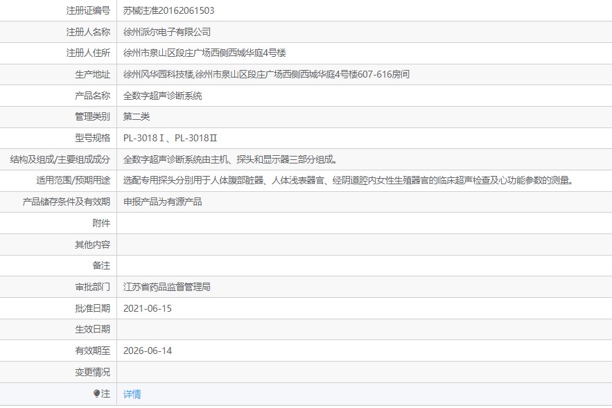Select expiry date 2026-06-14
Screen dimensions: 612x408
(x=148, y=351)
